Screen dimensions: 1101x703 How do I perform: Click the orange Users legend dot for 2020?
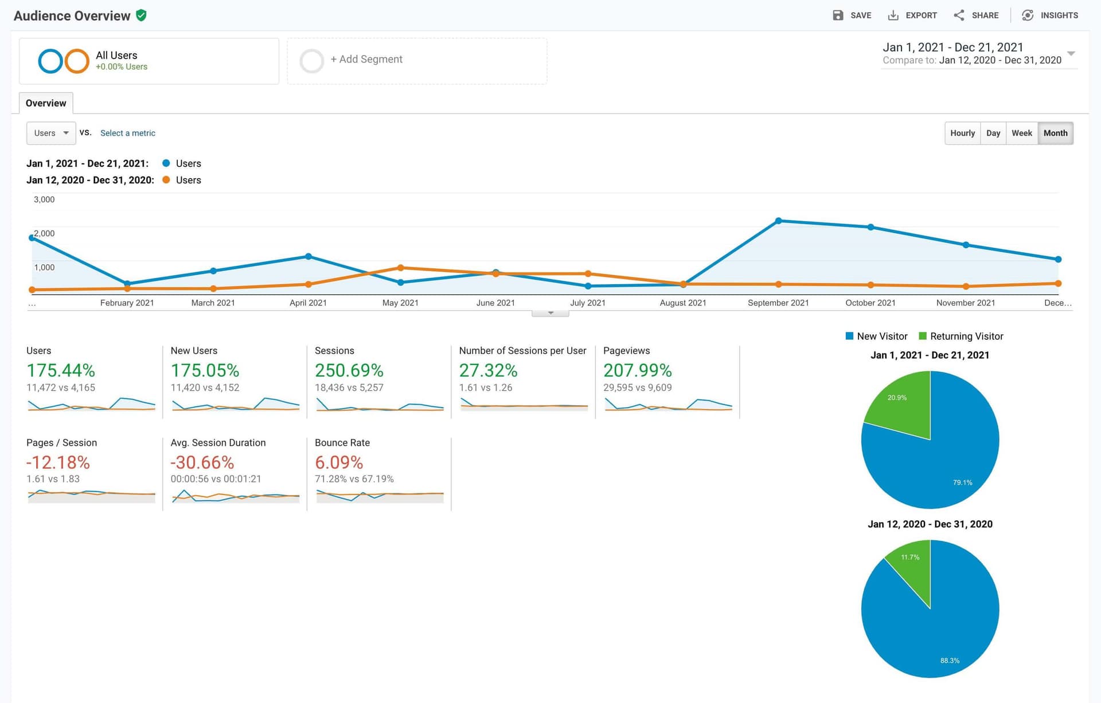pyautogui.click(x=166, y=180)
